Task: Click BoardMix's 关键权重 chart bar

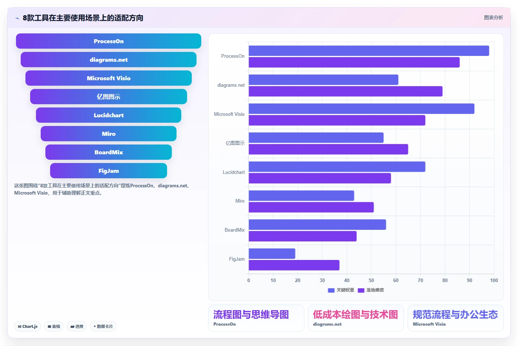Action: point(317,225)
